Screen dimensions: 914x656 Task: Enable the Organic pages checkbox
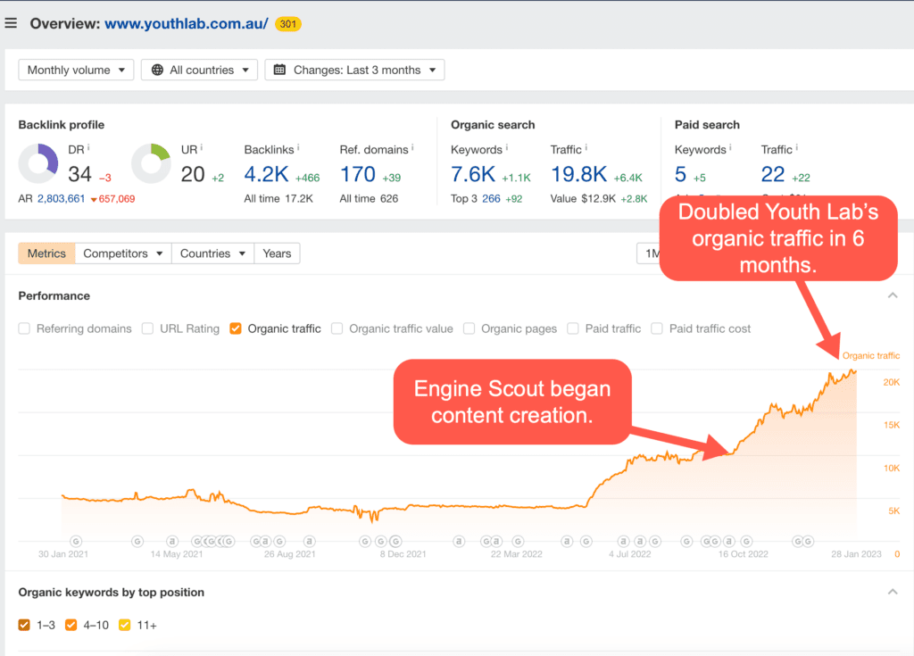point(469,328)
